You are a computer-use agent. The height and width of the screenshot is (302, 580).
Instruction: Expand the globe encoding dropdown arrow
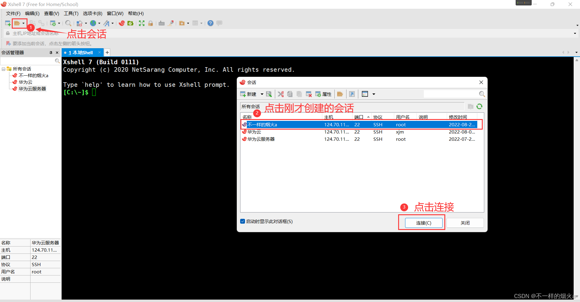[99, 23]
